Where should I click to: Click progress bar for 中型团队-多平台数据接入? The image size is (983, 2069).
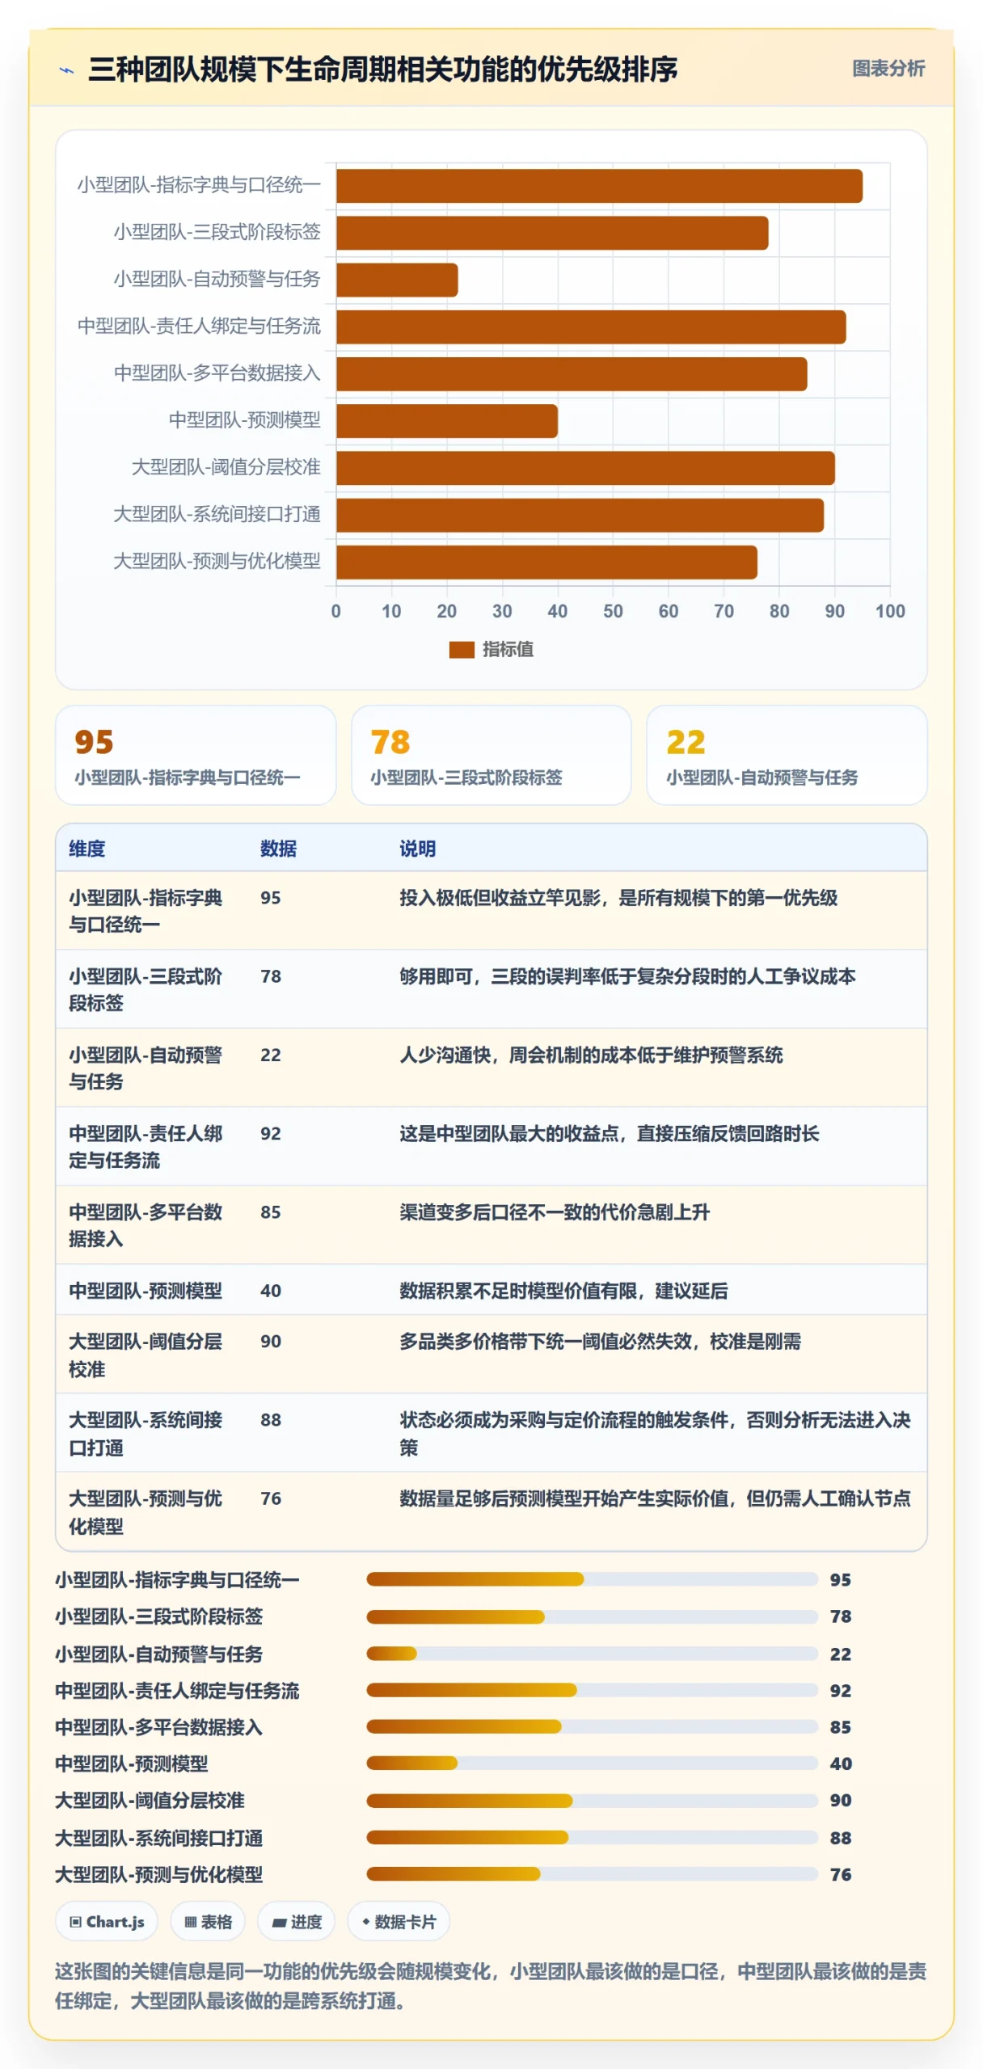pyautogui.click(x=592, y=1726)
